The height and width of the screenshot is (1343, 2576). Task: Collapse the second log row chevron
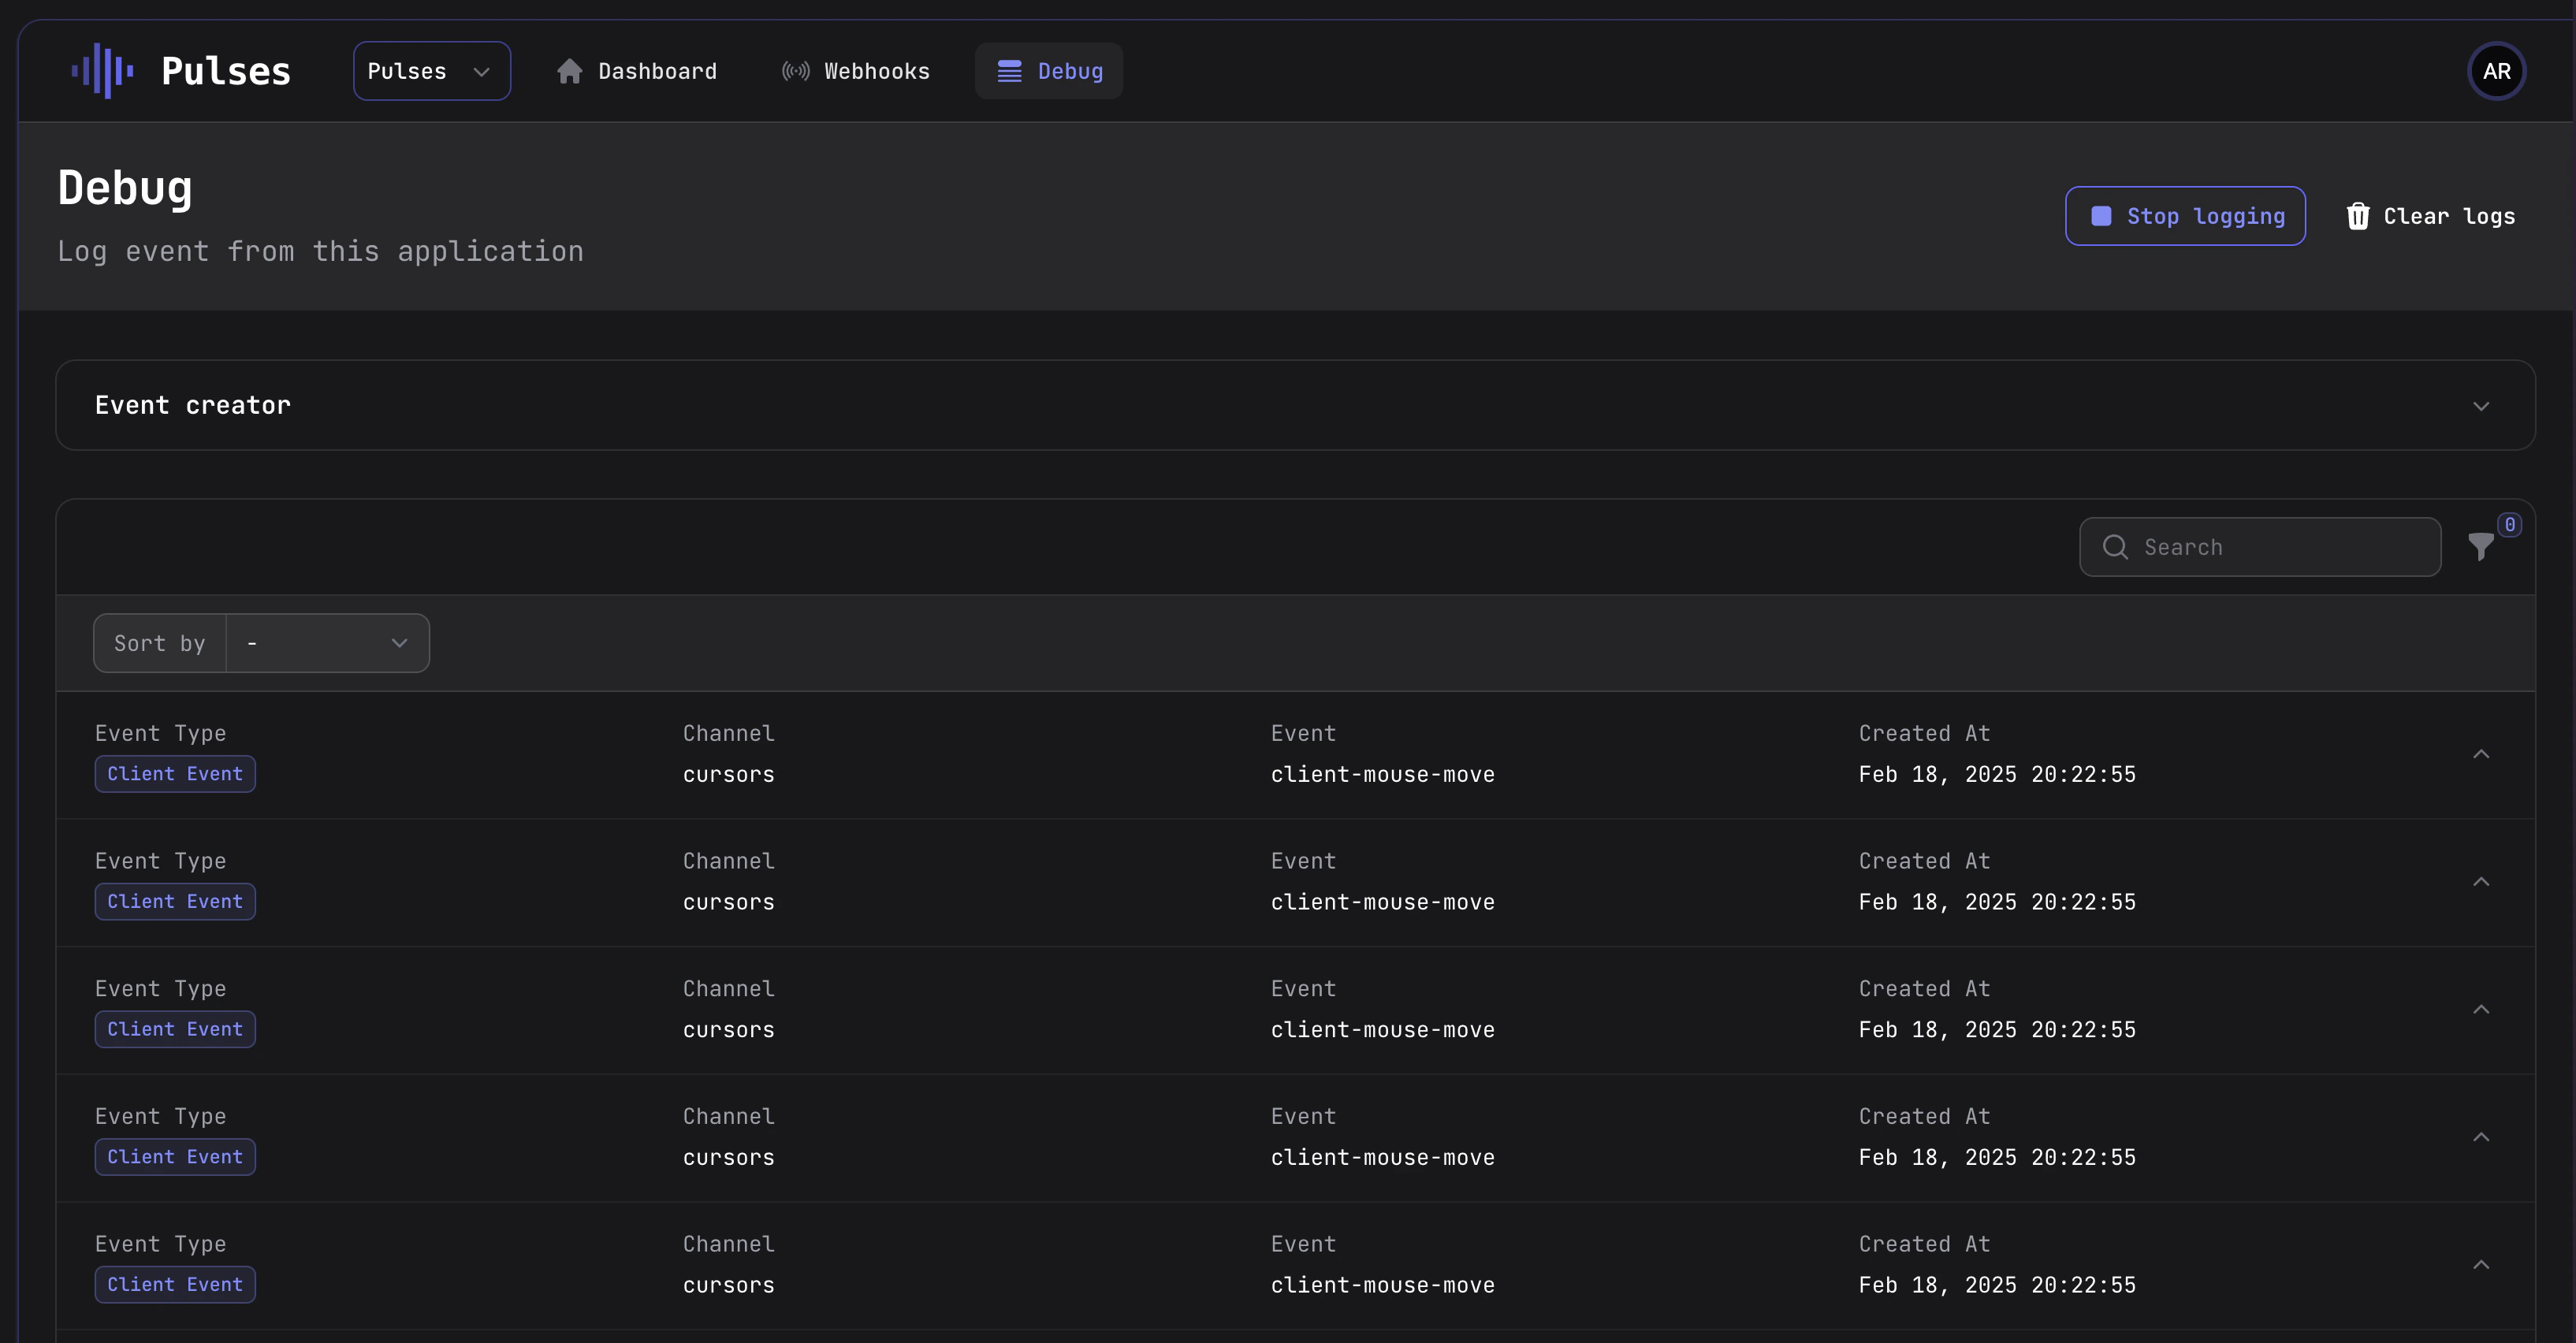pyautogui.click(x=2481, y=882)
